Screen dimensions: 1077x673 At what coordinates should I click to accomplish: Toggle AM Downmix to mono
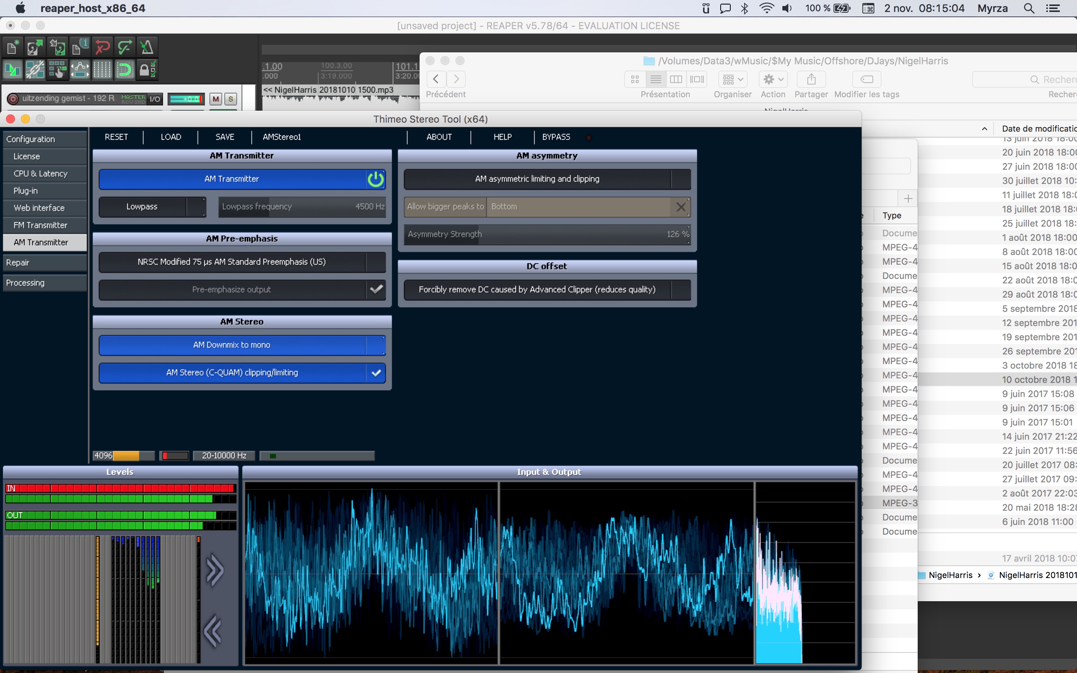[242, 345]
